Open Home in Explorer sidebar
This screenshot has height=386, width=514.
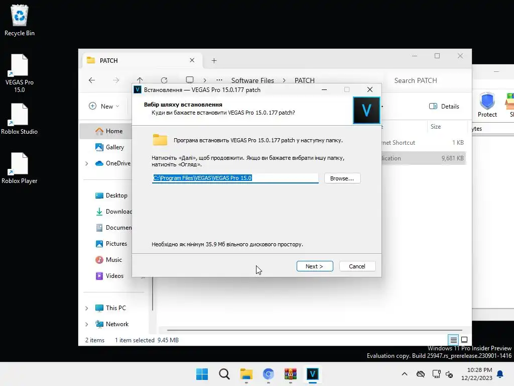pyautogui.click(x=108, y=131)
